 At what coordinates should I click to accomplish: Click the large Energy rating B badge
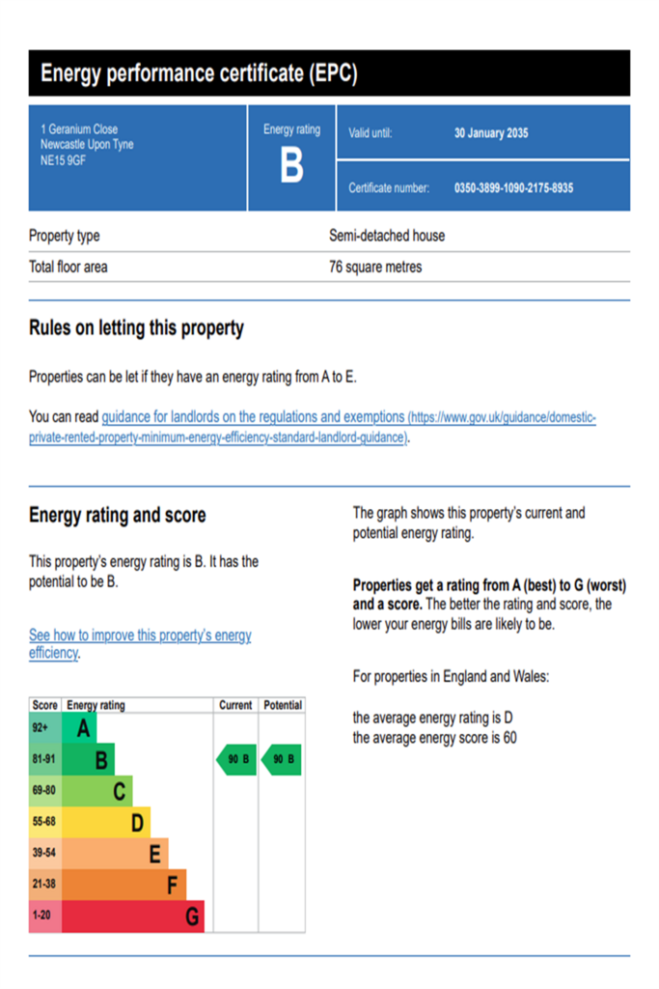click(x=291, y=157)
